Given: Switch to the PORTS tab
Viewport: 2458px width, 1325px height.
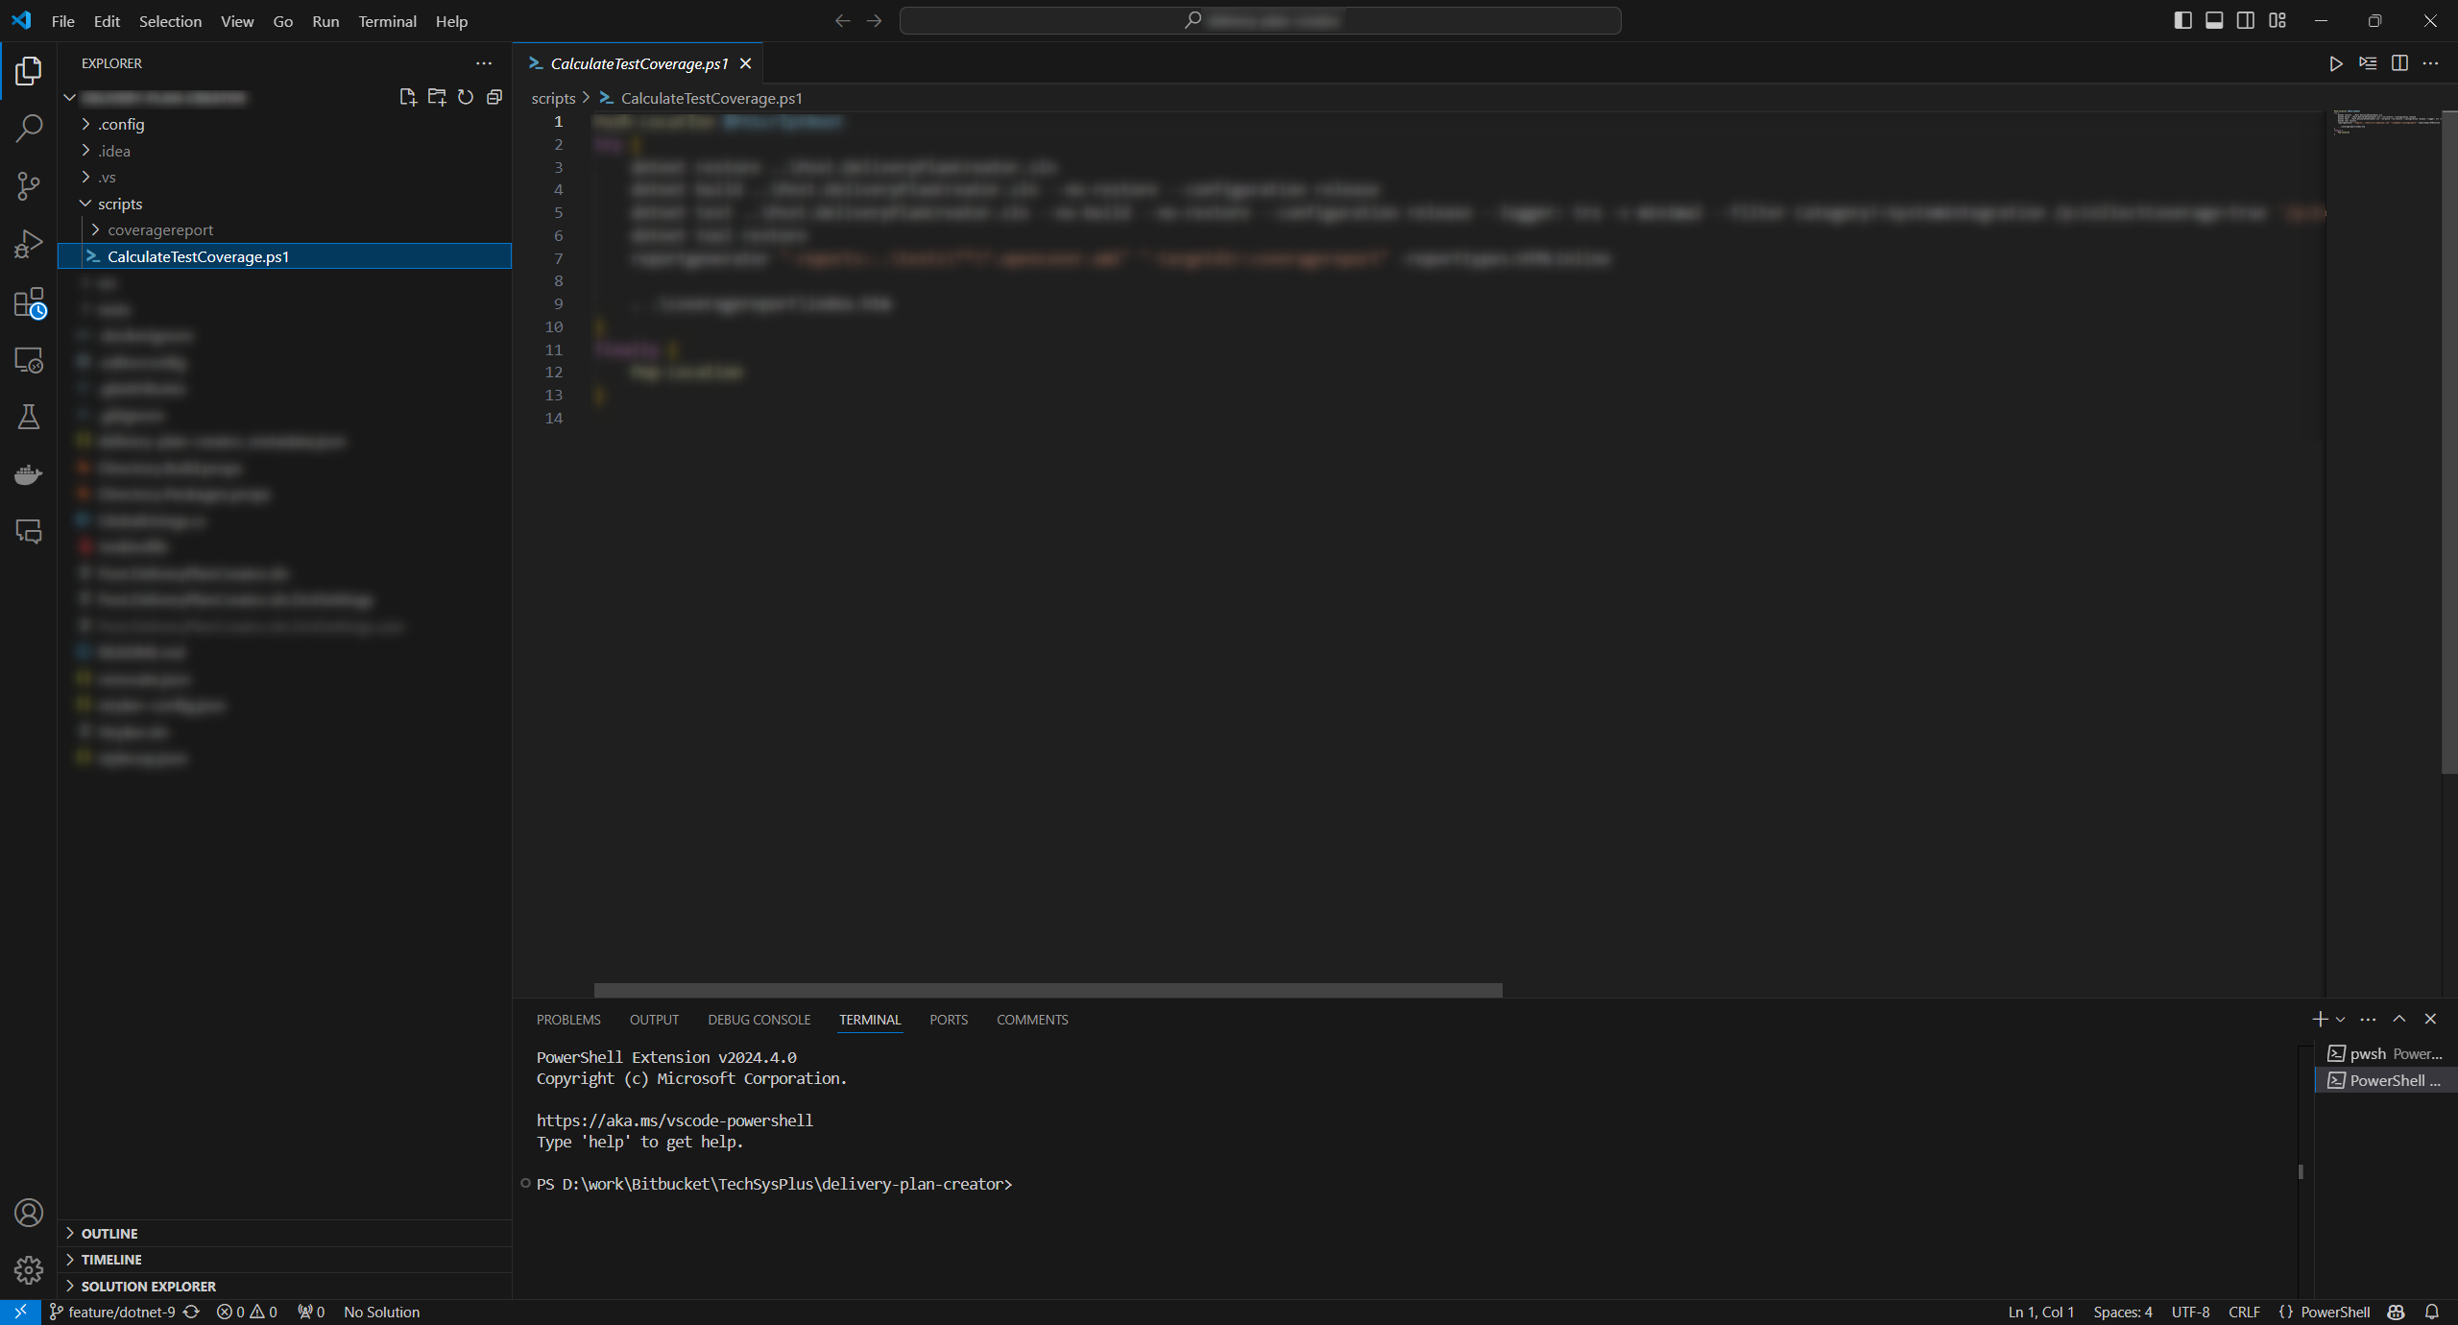Looking at the screenshot, I should coord(949,1020).
